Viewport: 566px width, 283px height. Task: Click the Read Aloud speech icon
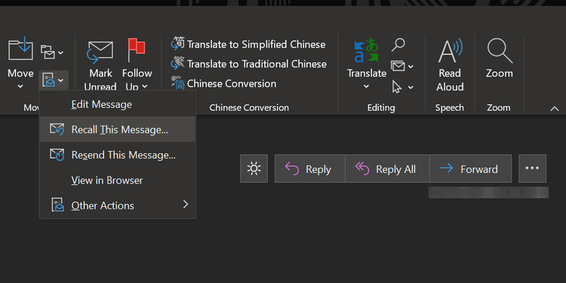[450, 51]
